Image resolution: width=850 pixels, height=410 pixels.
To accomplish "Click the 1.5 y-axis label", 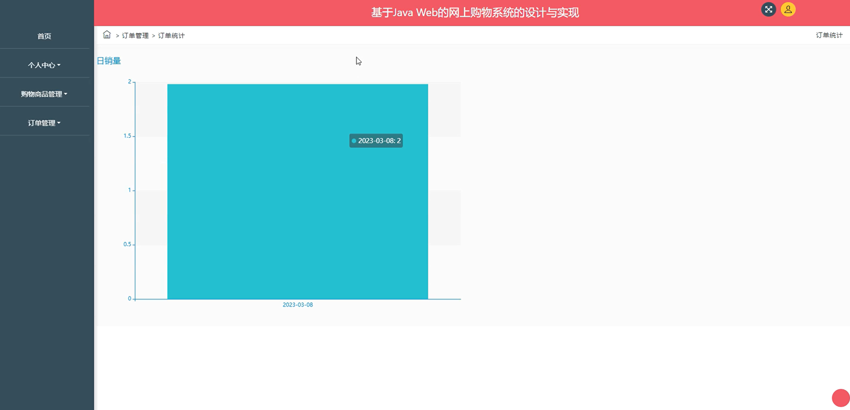I will [127, 136].
